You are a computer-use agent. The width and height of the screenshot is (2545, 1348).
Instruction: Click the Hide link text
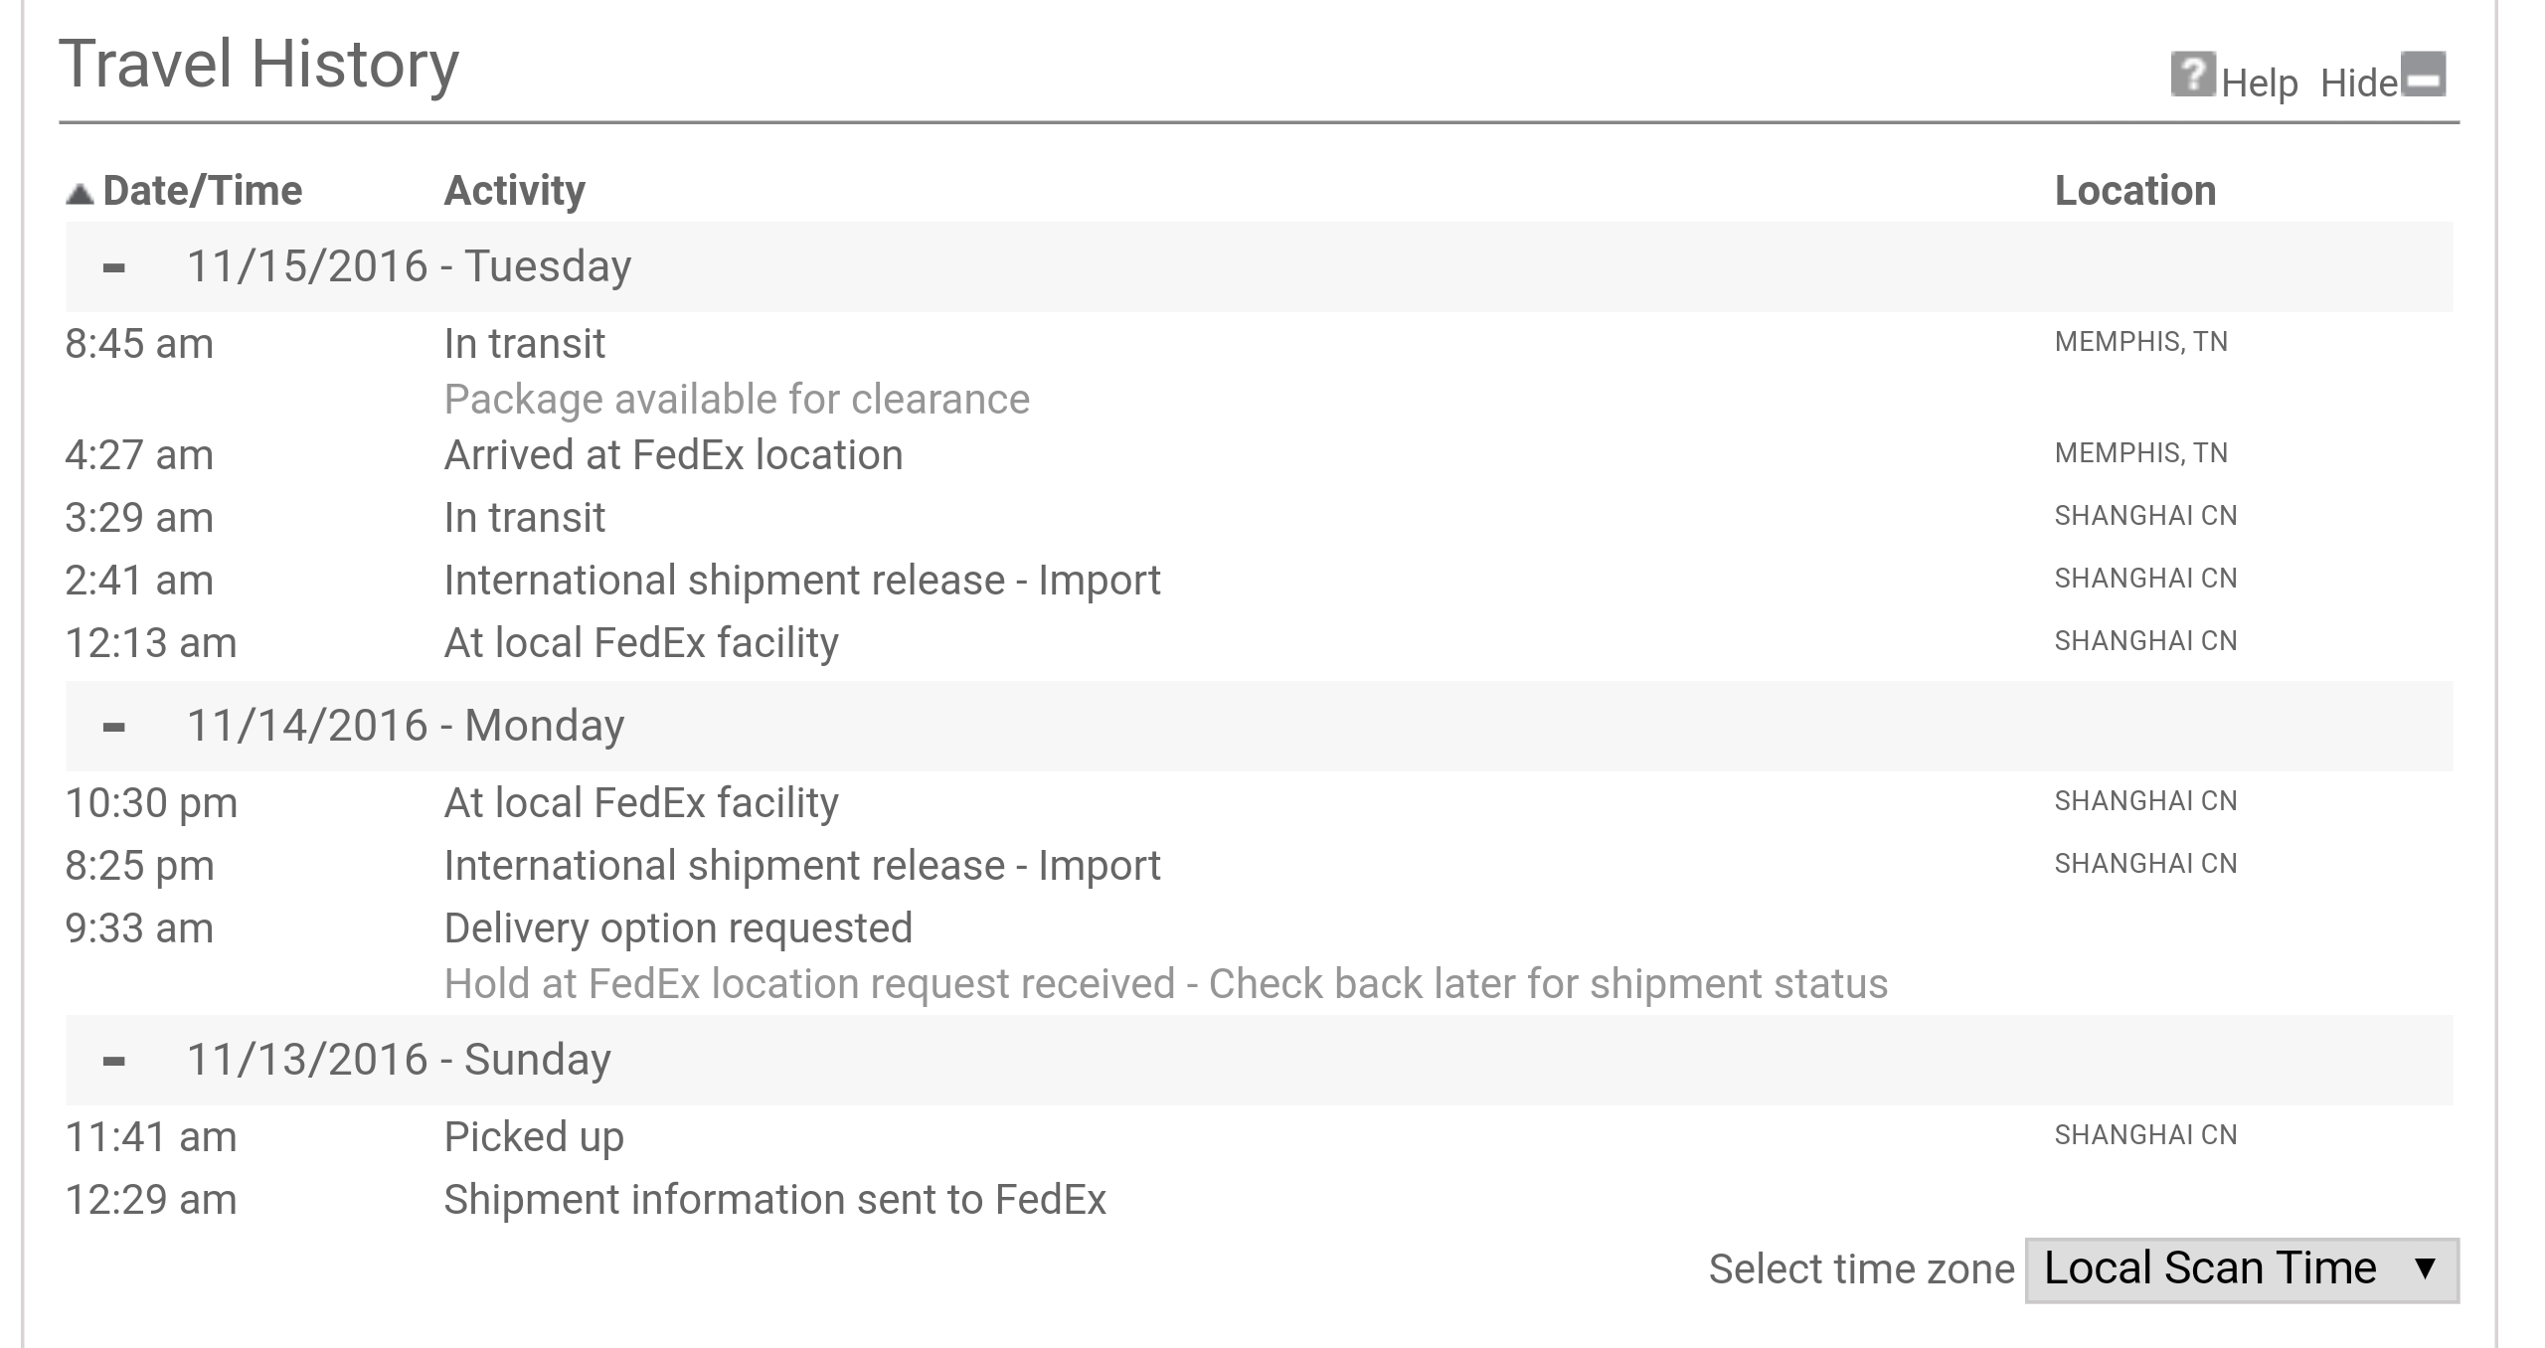click(2359, 83)
